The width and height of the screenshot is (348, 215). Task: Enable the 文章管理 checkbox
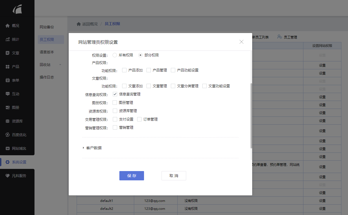[x=149, y=86]
